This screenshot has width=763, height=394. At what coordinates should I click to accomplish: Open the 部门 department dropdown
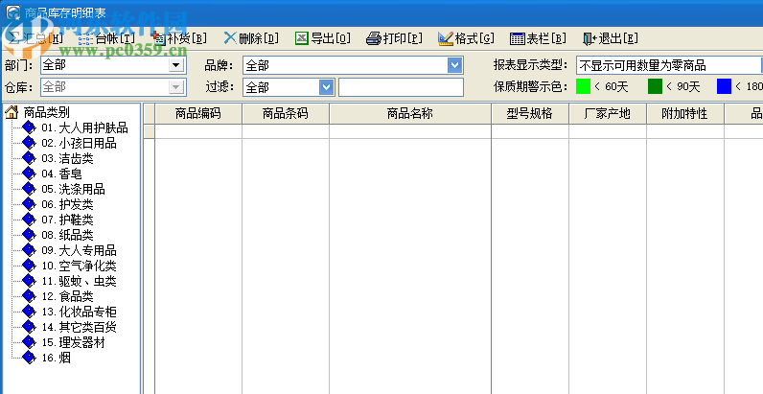[x=175, y=65]
